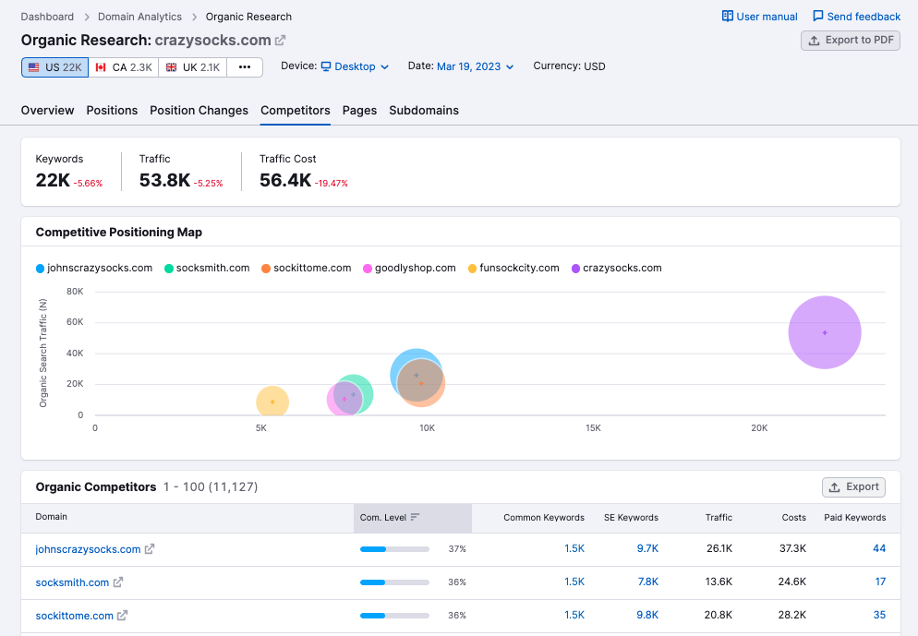918x636 pixels.
Task: Open crazysocks.com external link icon in title
Action: point(281,41)
